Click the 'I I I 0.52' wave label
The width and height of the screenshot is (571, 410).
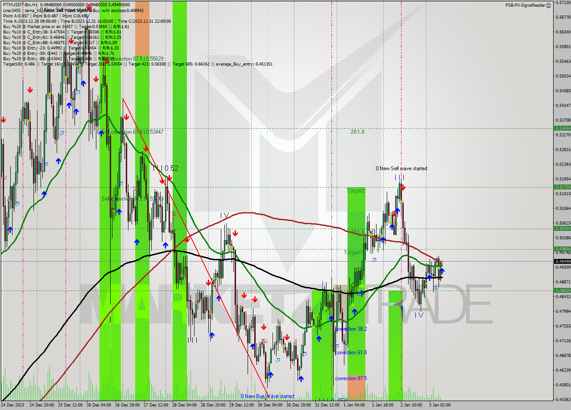pos(166,168)
